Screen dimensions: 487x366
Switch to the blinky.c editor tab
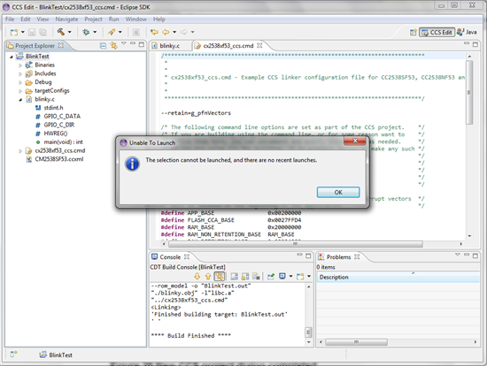pos(170,46)
